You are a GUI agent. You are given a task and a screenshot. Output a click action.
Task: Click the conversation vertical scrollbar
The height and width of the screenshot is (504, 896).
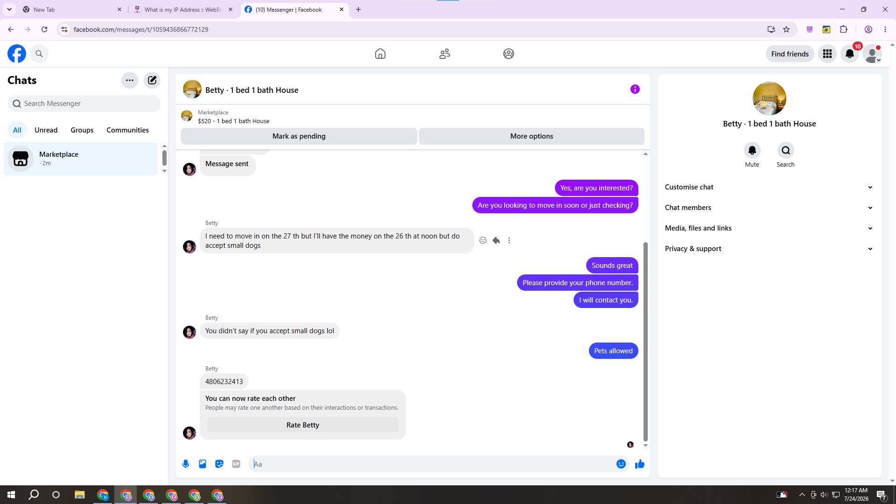pyautogui.click(x=645, y=341)
